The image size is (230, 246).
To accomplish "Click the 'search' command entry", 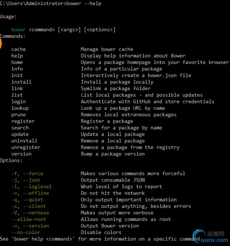I will 20,128.
